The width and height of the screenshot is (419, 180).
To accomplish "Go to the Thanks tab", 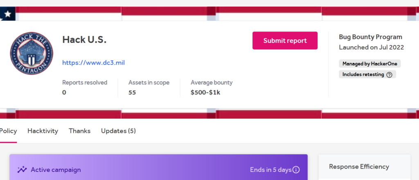I will tap(79, 131).
